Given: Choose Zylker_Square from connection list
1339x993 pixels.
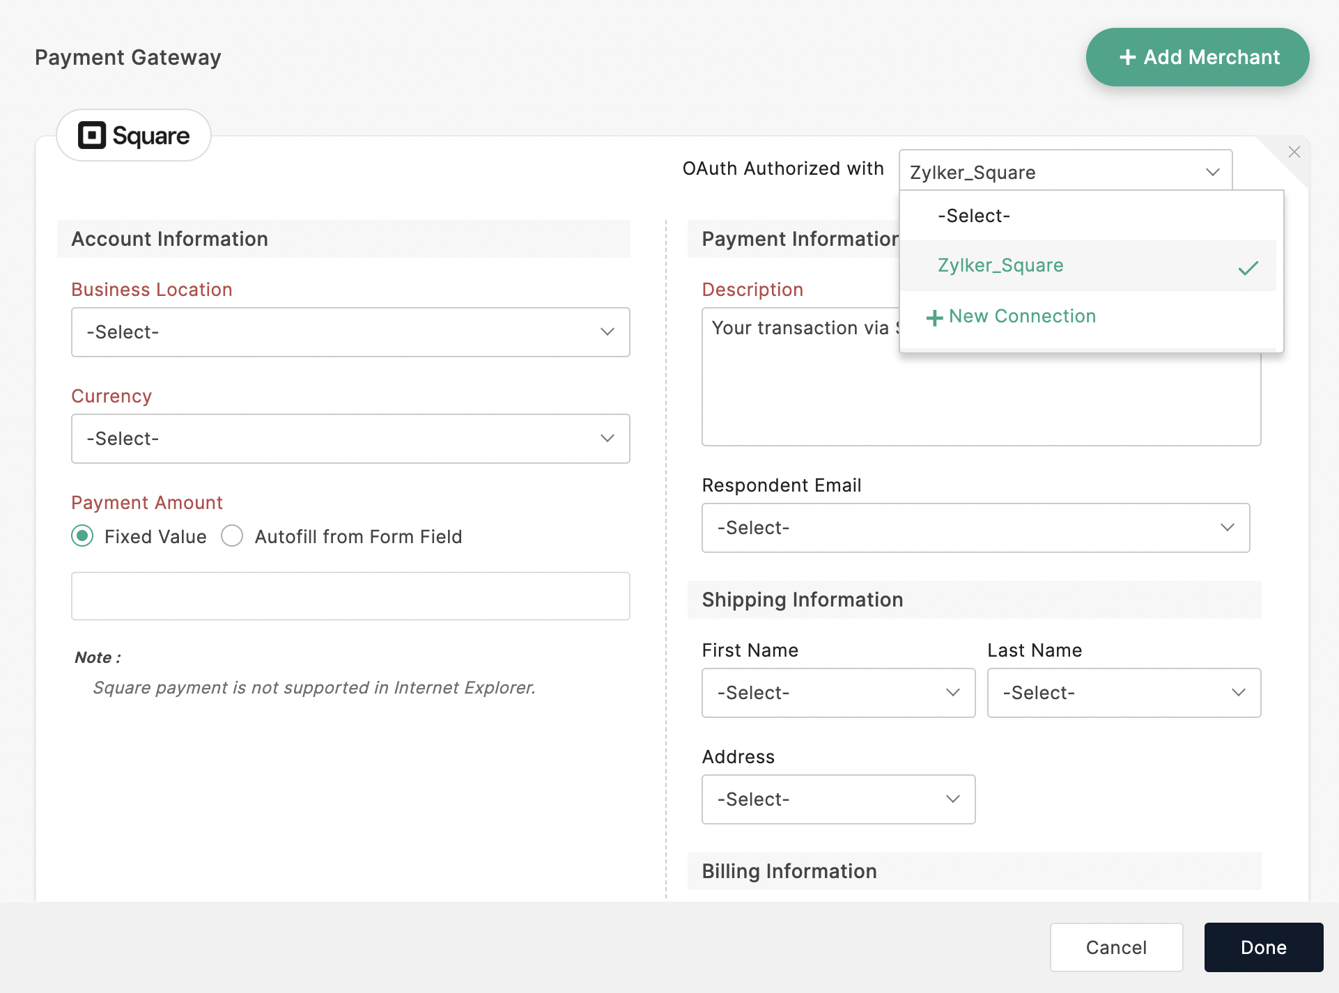Looking at the screenshot, I should point(1000,265).
